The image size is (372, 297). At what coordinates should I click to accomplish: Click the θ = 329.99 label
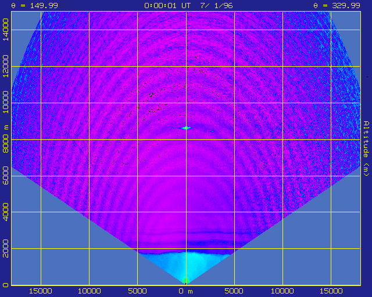click(x=337, y=5)
